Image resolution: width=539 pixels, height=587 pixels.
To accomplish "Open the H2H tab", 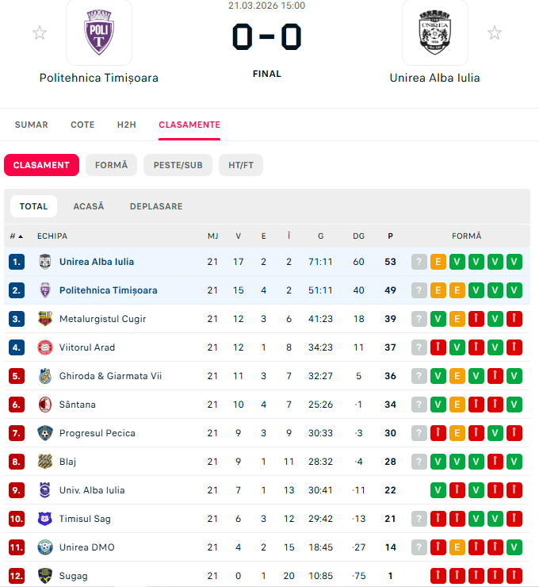I will pyautogui.click(x=127, y=125).
